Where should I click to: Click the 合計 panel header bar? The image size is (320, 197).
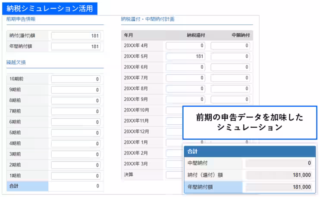(x=250, y=152)
